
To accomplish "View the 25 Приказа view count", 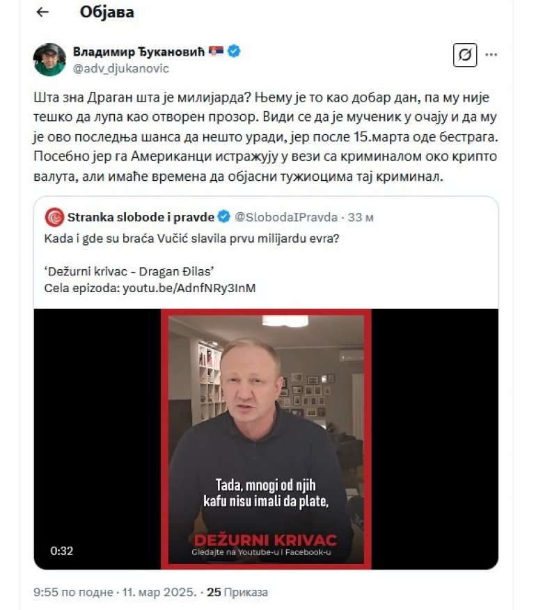I will (x=237, y=592).
